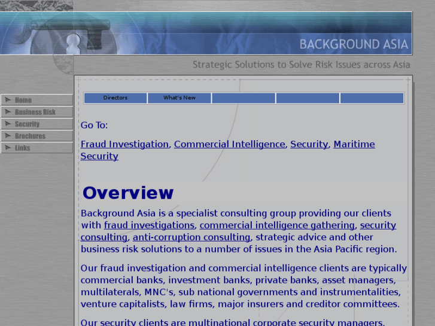Click the arrow icon beside Brochures
The height and width of the screenshot is (326, 435).
click(x=8, y=135)
